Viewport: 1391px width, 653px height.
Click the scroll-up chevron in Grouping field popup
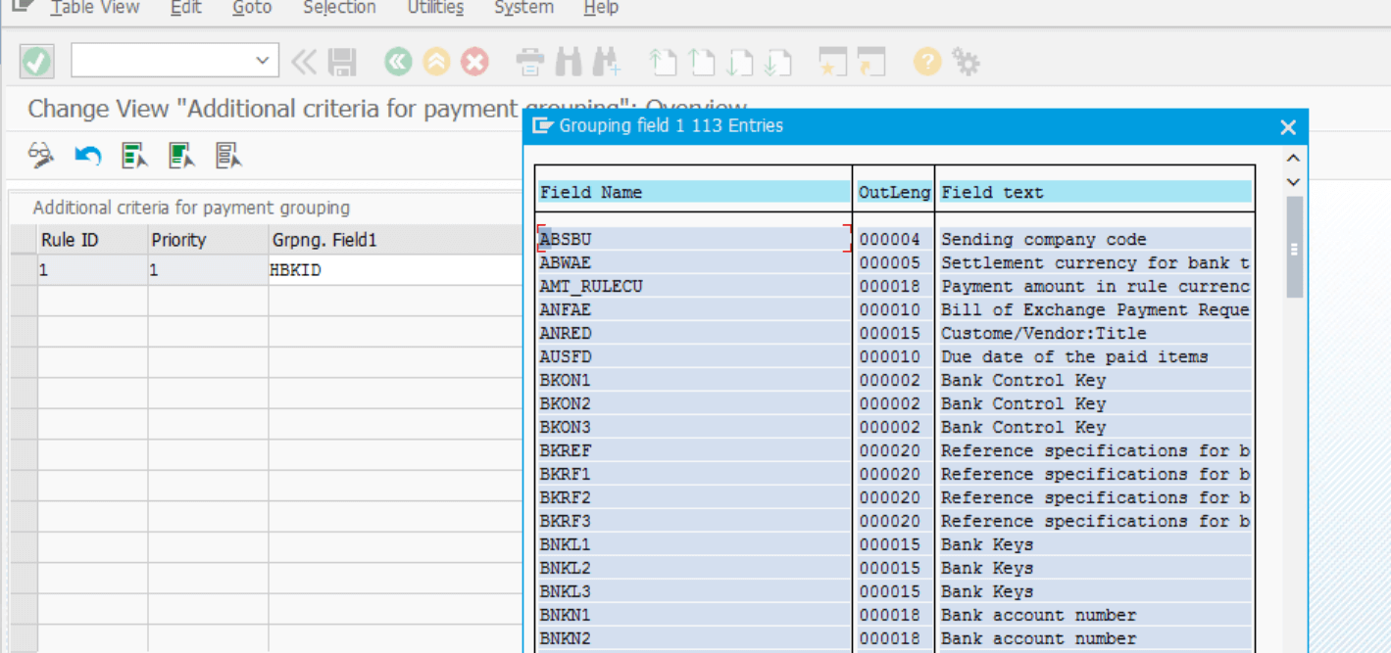(1293, 159)
